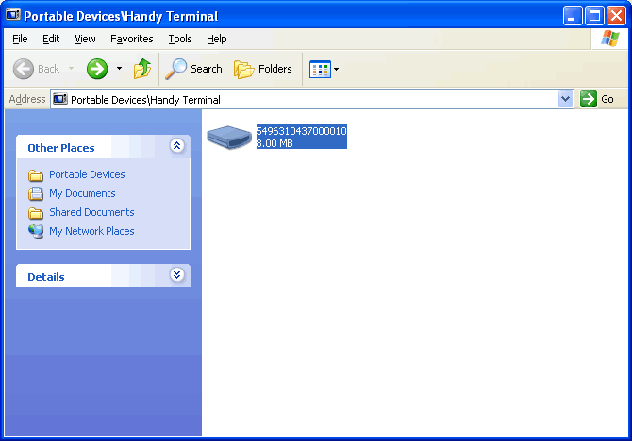Open My Documents from Other Places

tap(82, 193)
